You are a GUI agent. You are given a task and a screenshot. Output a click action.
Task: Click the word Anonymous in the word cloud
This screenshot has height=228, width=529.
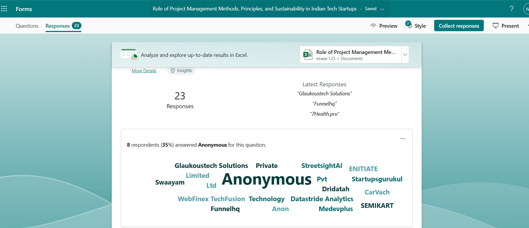click(267, 179)
